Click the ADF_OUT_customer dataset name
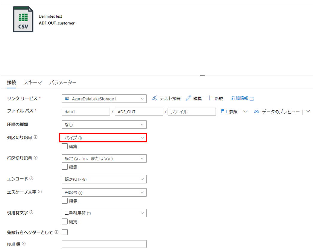 pos(57,23)
